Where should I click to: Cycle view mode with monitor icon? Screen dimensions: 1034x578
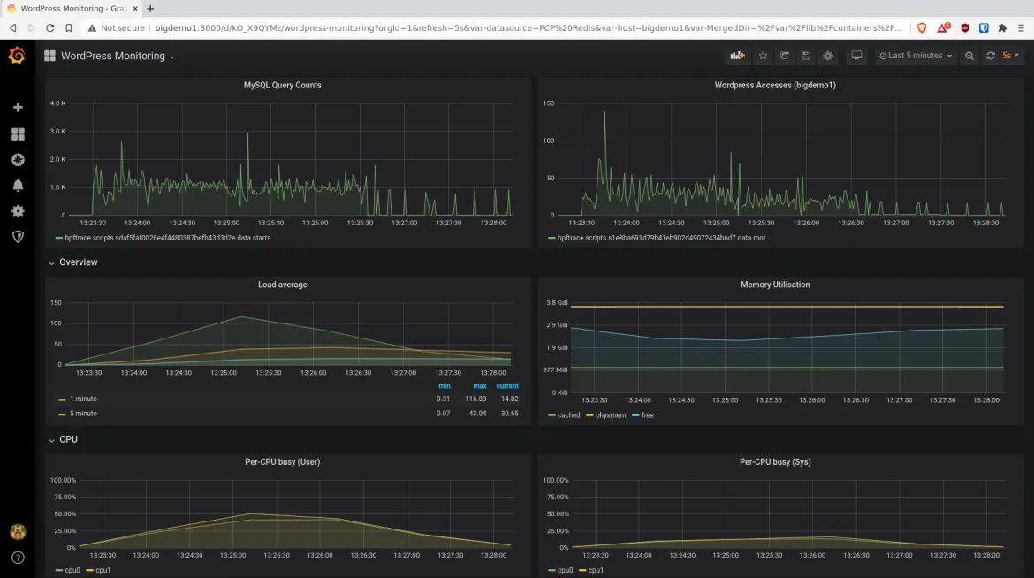point(856,56)
